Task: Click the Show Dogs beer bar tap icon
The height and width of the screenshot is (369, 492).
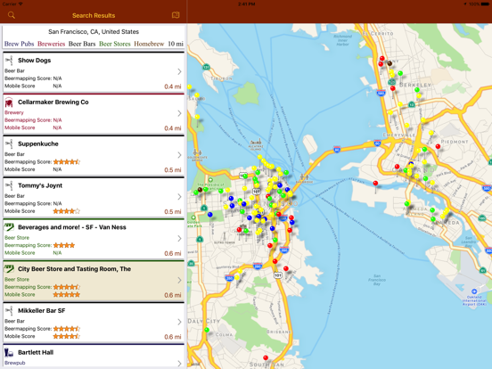Action: pyautogui.click(x=10, y=61)
